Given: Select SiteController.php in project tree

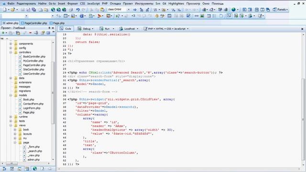Looking at the screenshot, I should pyautogui.click(x=33, y=69).
